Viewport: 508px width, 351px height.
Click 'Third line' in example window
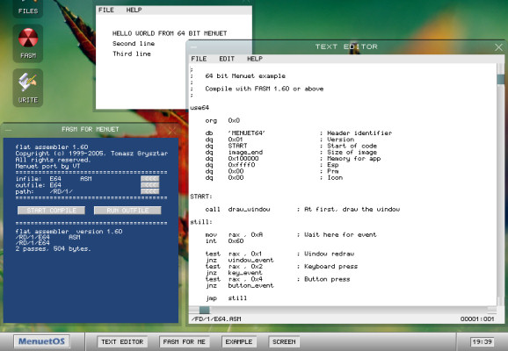click(132, 54)
